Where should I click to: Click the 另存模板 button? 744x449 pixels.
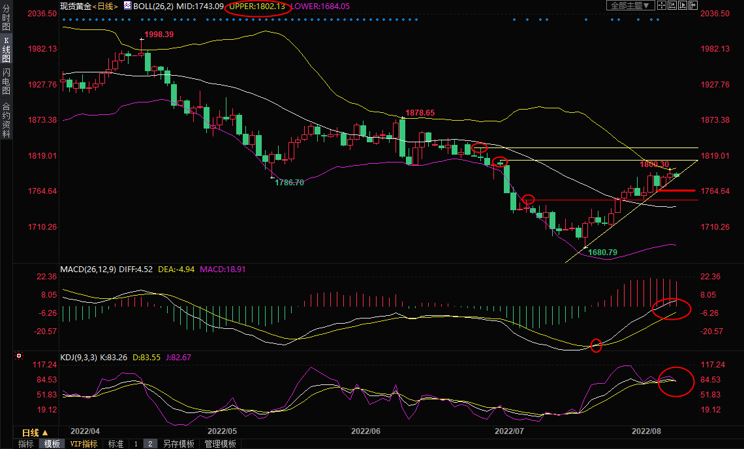178,444
